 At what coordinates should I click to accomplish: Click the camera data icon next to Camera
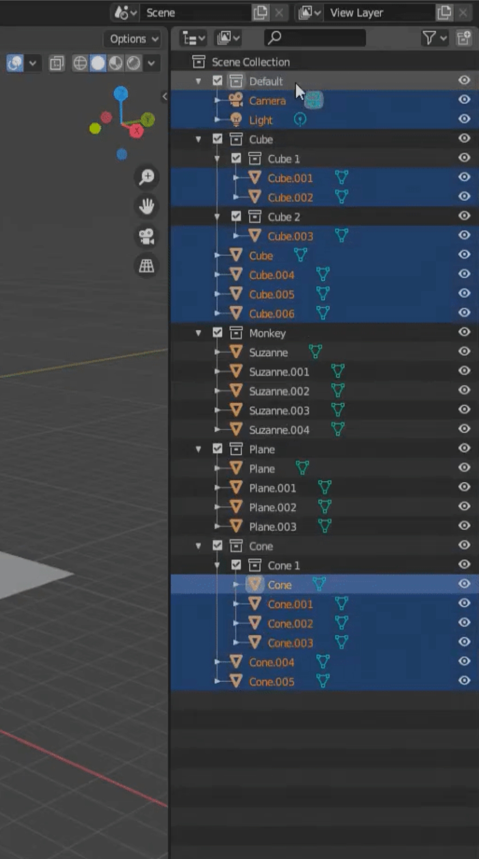314,100
